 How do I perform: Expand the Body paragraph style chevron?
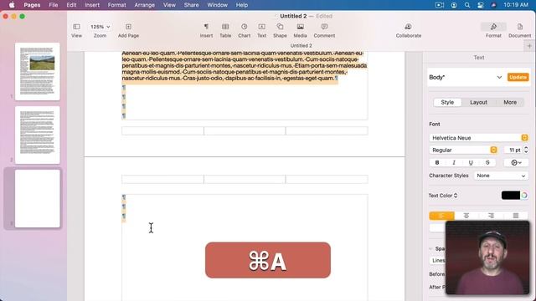[x=499, y=78]
